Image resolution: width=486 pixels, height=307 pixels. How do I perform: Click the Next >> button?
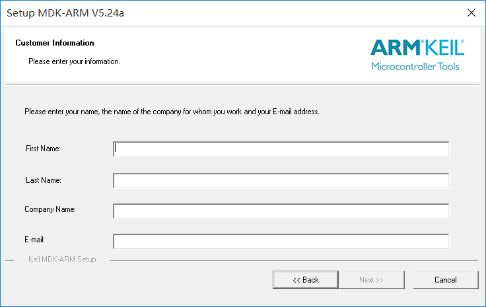(x=372, y=280)
